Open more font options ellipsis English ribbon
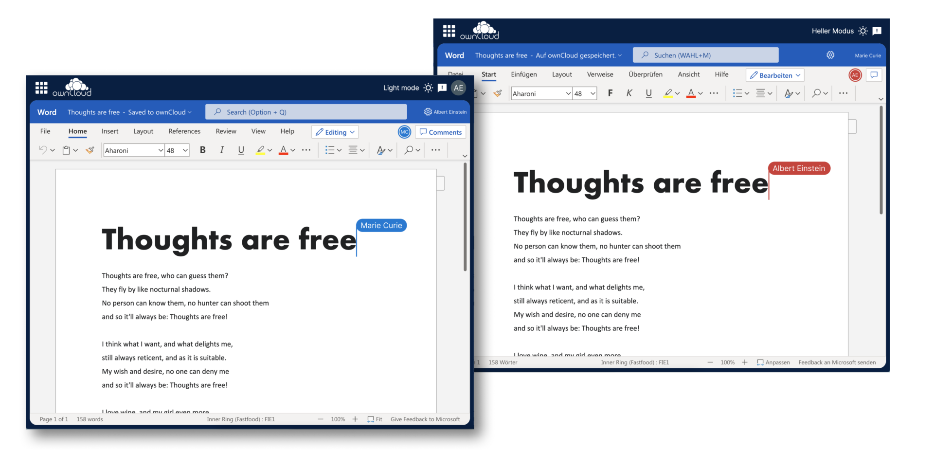The height and width of the screenshot is (467, 934). click(306, 150)
